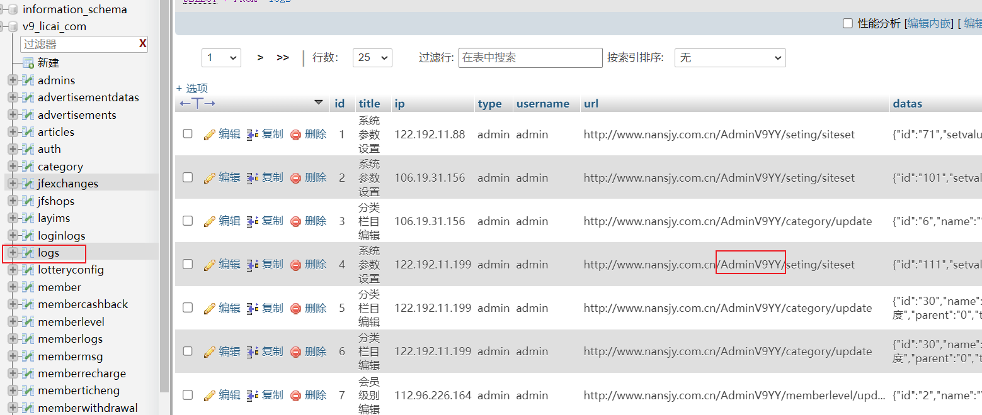Sort by the title column header
Screen dimensions: 982x415
369,104
